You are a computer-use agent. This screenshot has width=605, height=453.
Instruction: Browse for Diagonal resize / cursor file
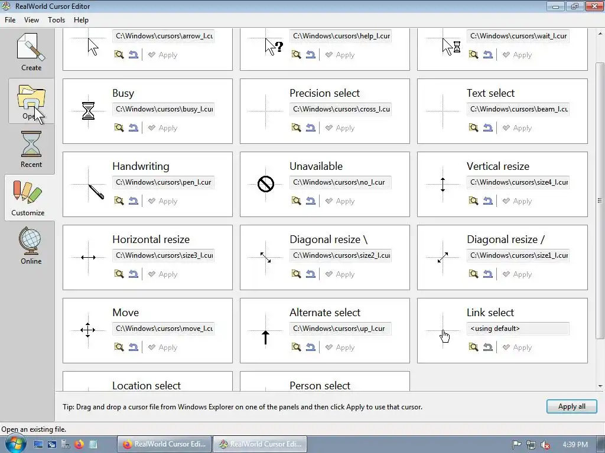pyautogui.click(x=473, y=274)
